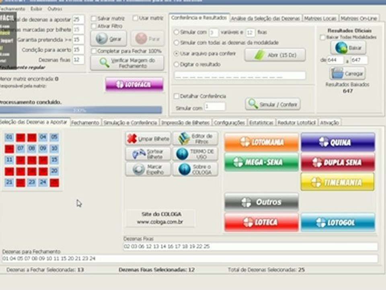This screenshot has height=290, width=386.
Task: Click the gray Outros button
Action: 261,202
